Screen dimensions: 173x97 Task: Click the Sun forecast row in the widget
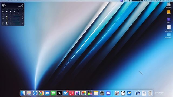click(x=13, y=24)
